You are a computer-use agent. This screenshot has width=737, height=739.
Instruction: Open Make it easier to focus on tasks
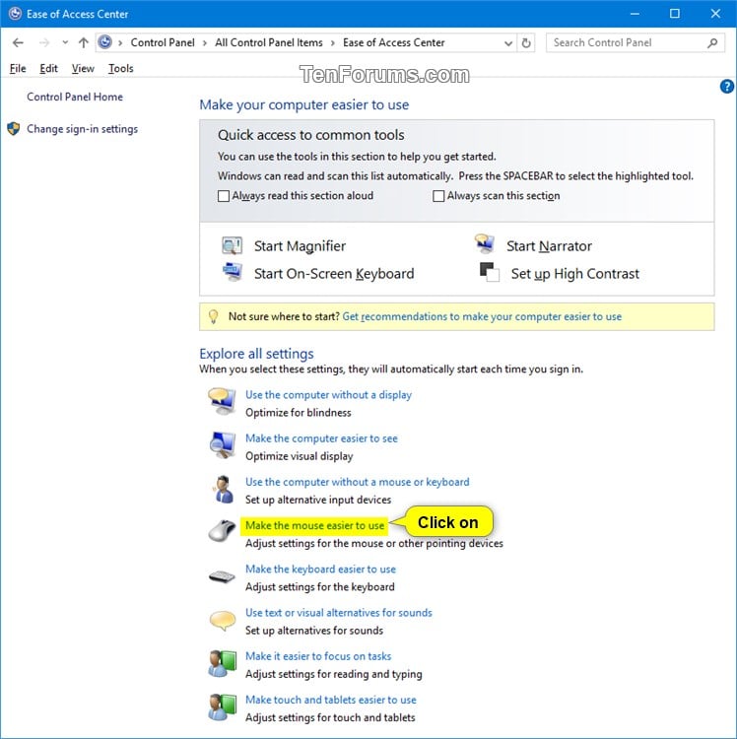point(318,656)
